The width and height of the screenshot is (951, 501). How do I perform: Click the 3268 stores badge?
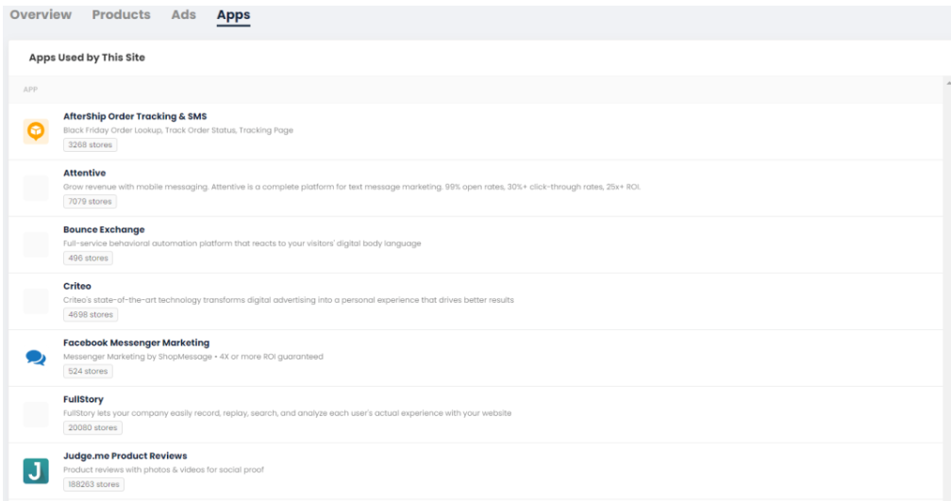point(90,145)
